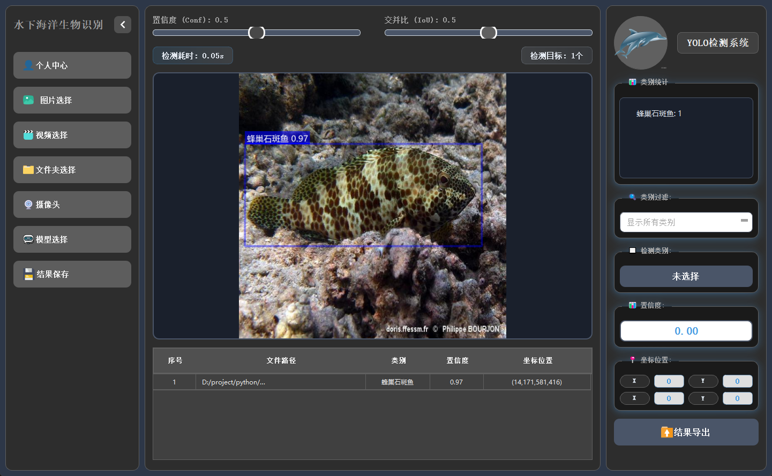Click the dolphin logo avatar
The height and width of the screenshot is (476, 772).
tap(640, 43)
